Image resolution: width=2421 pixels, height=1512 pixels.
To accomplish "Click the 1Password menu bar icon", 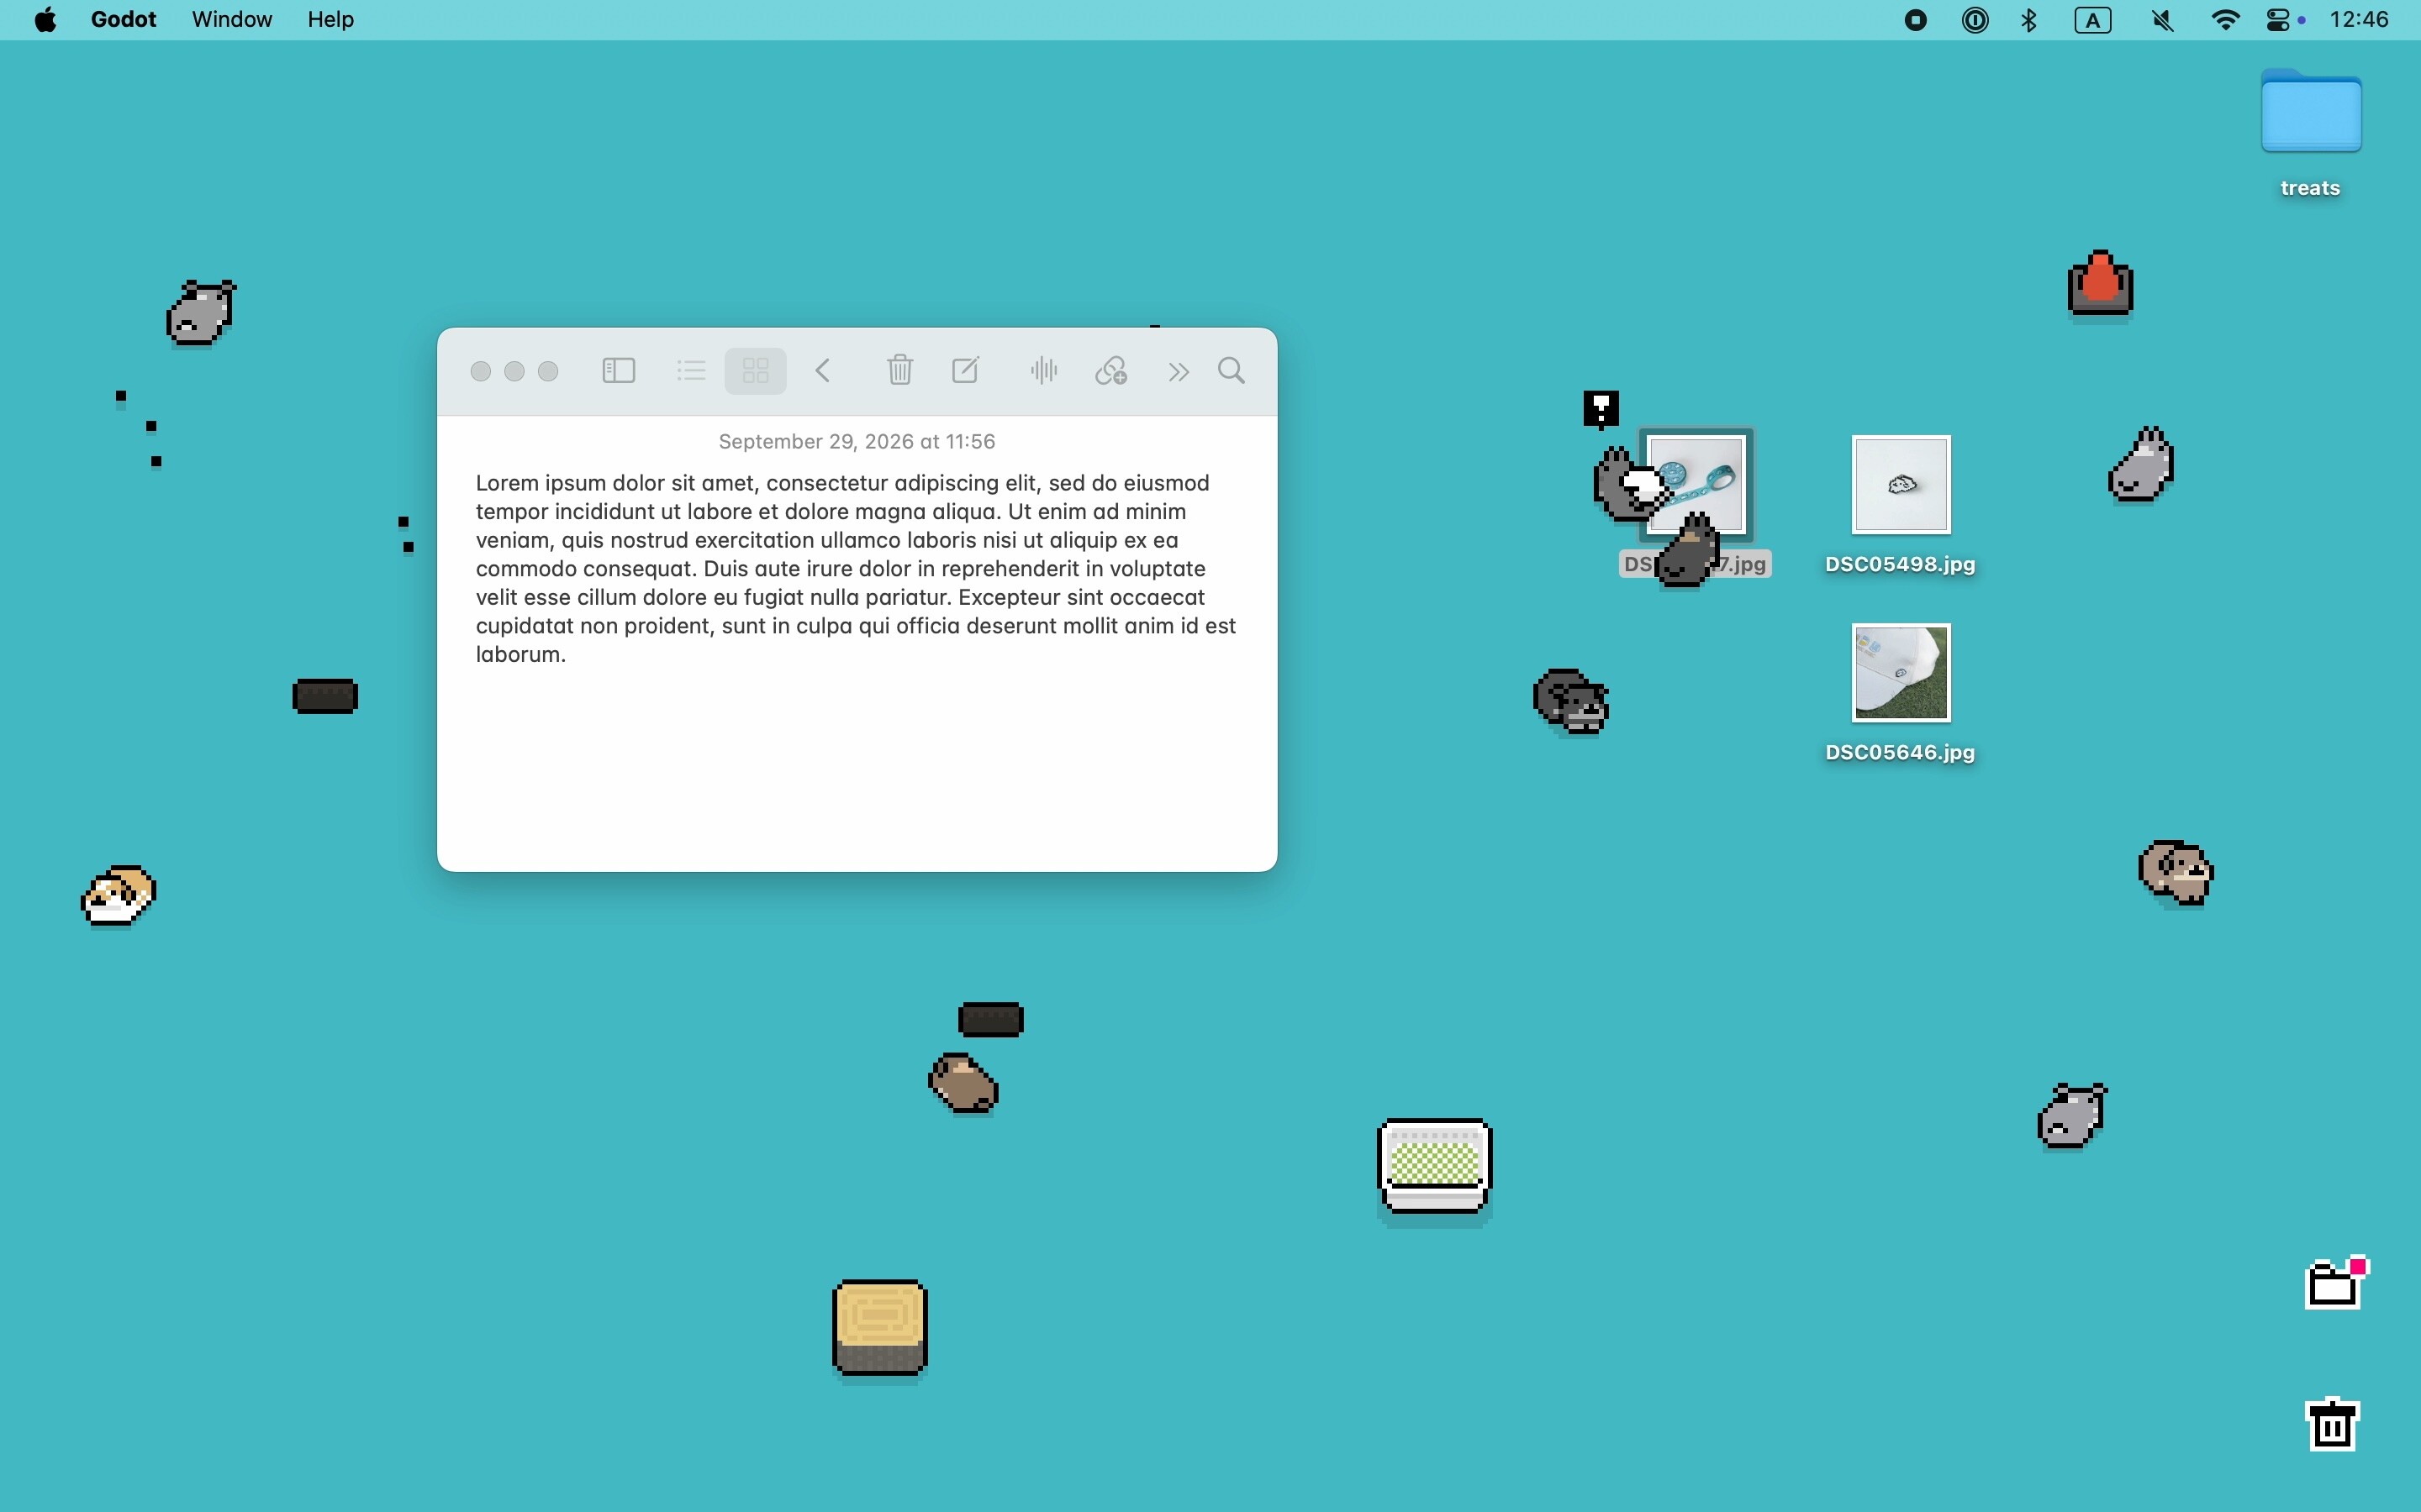I will [x=1975, y=20].
